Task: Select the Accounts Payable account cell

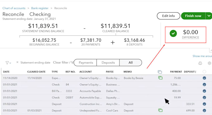Action: pyautogui.click(x=90, y=91)
